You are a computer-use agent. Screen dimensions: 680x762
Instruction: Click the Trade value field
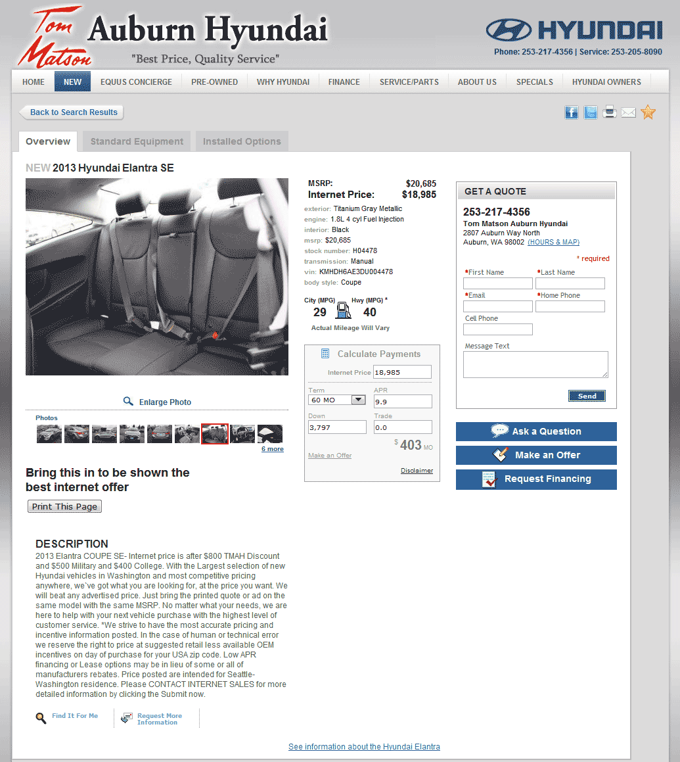pos(403,427)
